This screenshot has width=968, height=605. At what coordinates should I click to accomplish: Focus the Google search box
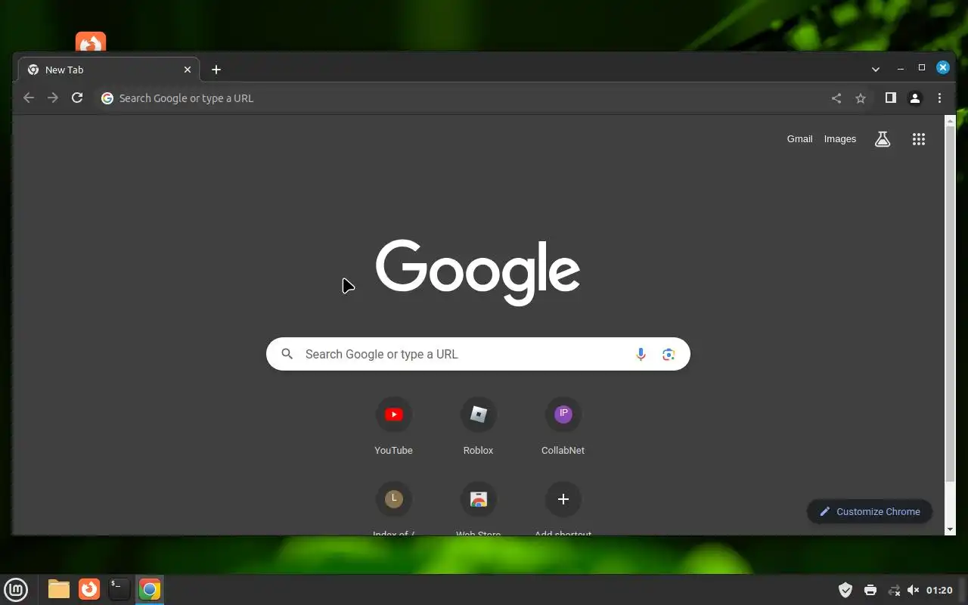[478, 354]
